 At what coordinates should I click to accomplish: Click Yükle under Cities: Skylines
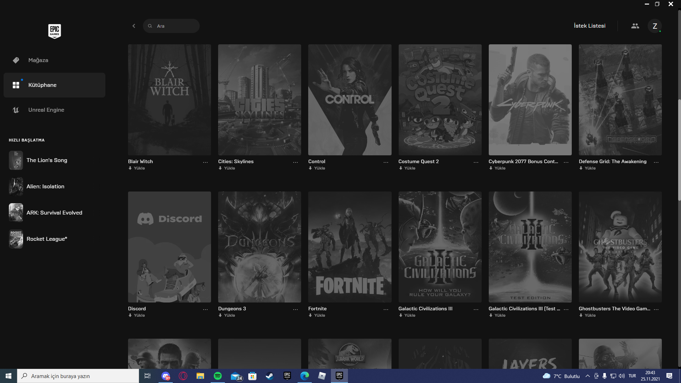(227, 168)
